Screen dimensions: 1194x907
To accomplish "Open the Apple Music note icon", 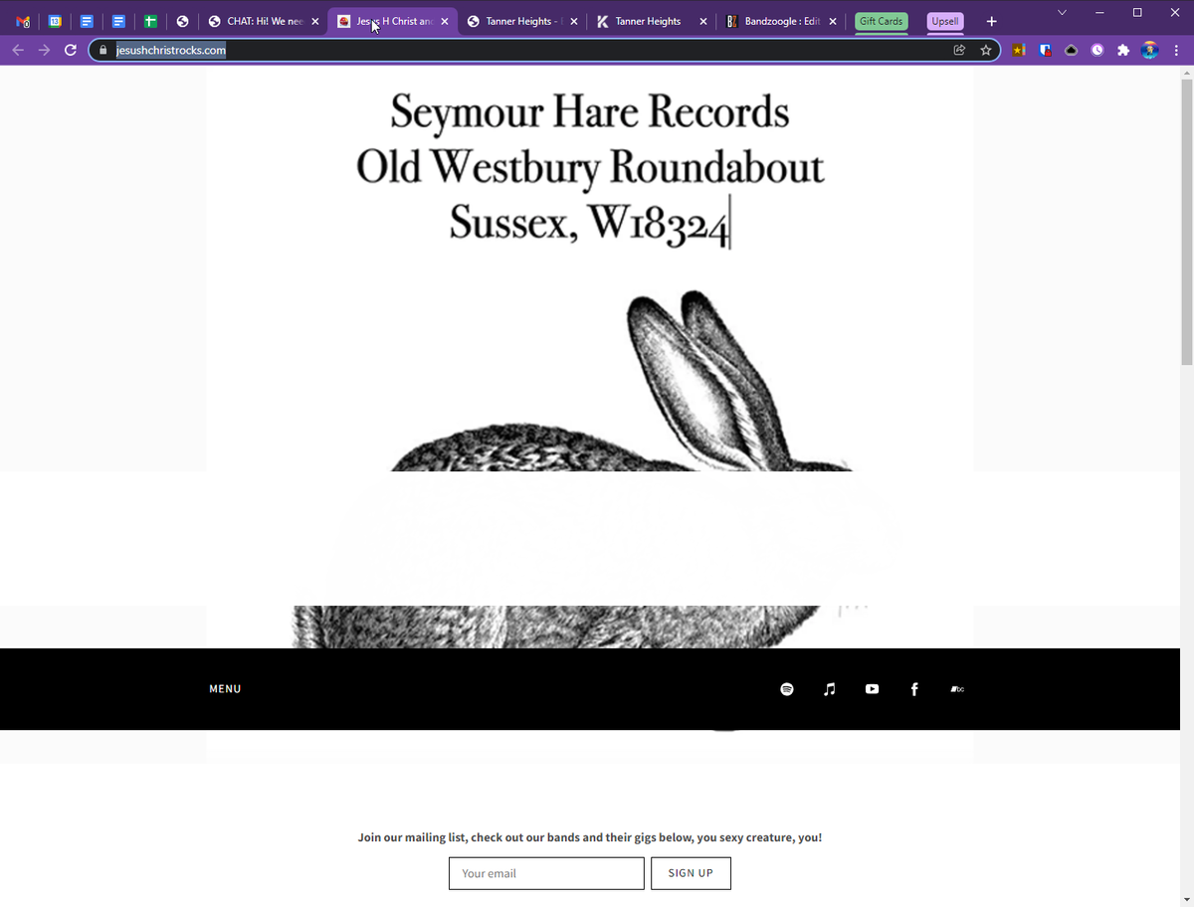I will tap(830, 689).
